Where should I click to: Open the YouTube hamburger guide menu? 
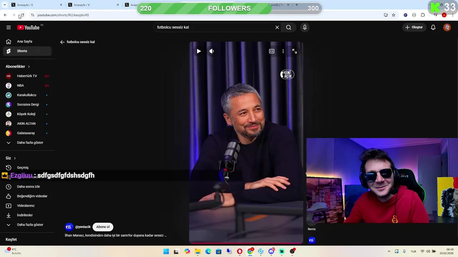pos(9,27)
